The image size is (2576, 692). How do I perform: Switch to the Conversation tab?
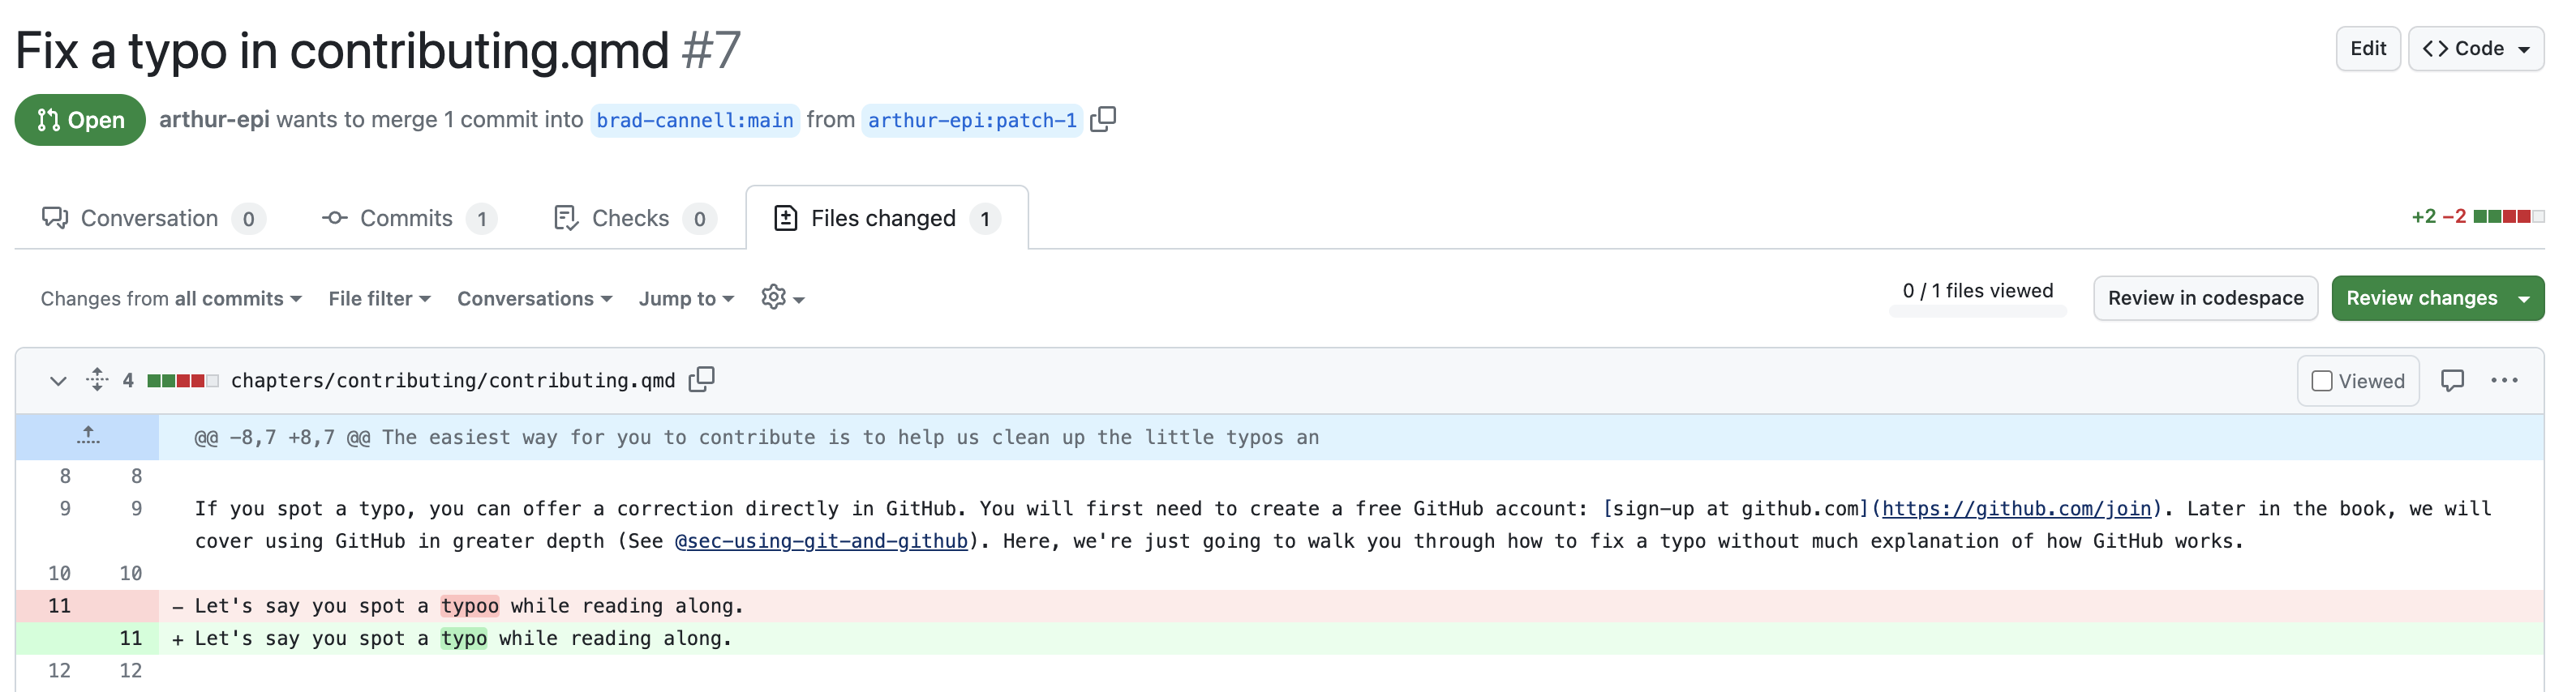153,218
